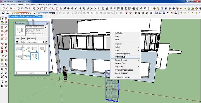Choose Zoom Selection from context menu

[x=126, y=73]
